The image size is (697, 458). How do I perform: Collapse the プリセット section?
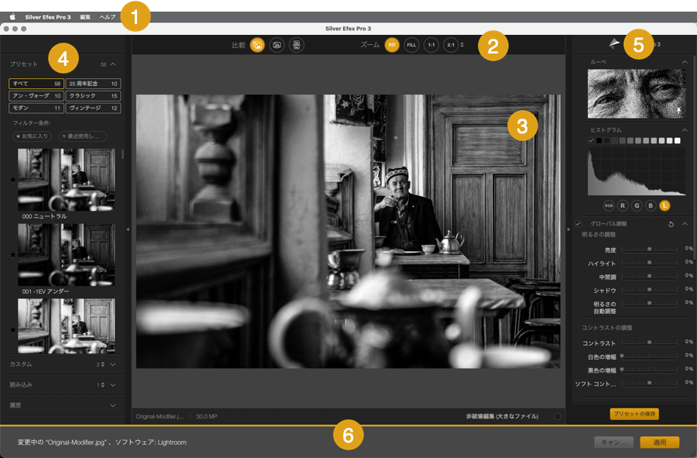click(x=113, y=64)
